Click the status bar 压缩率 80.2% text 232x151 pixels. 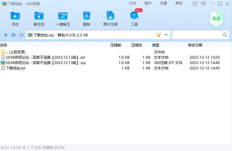click(x=53, y=148)
